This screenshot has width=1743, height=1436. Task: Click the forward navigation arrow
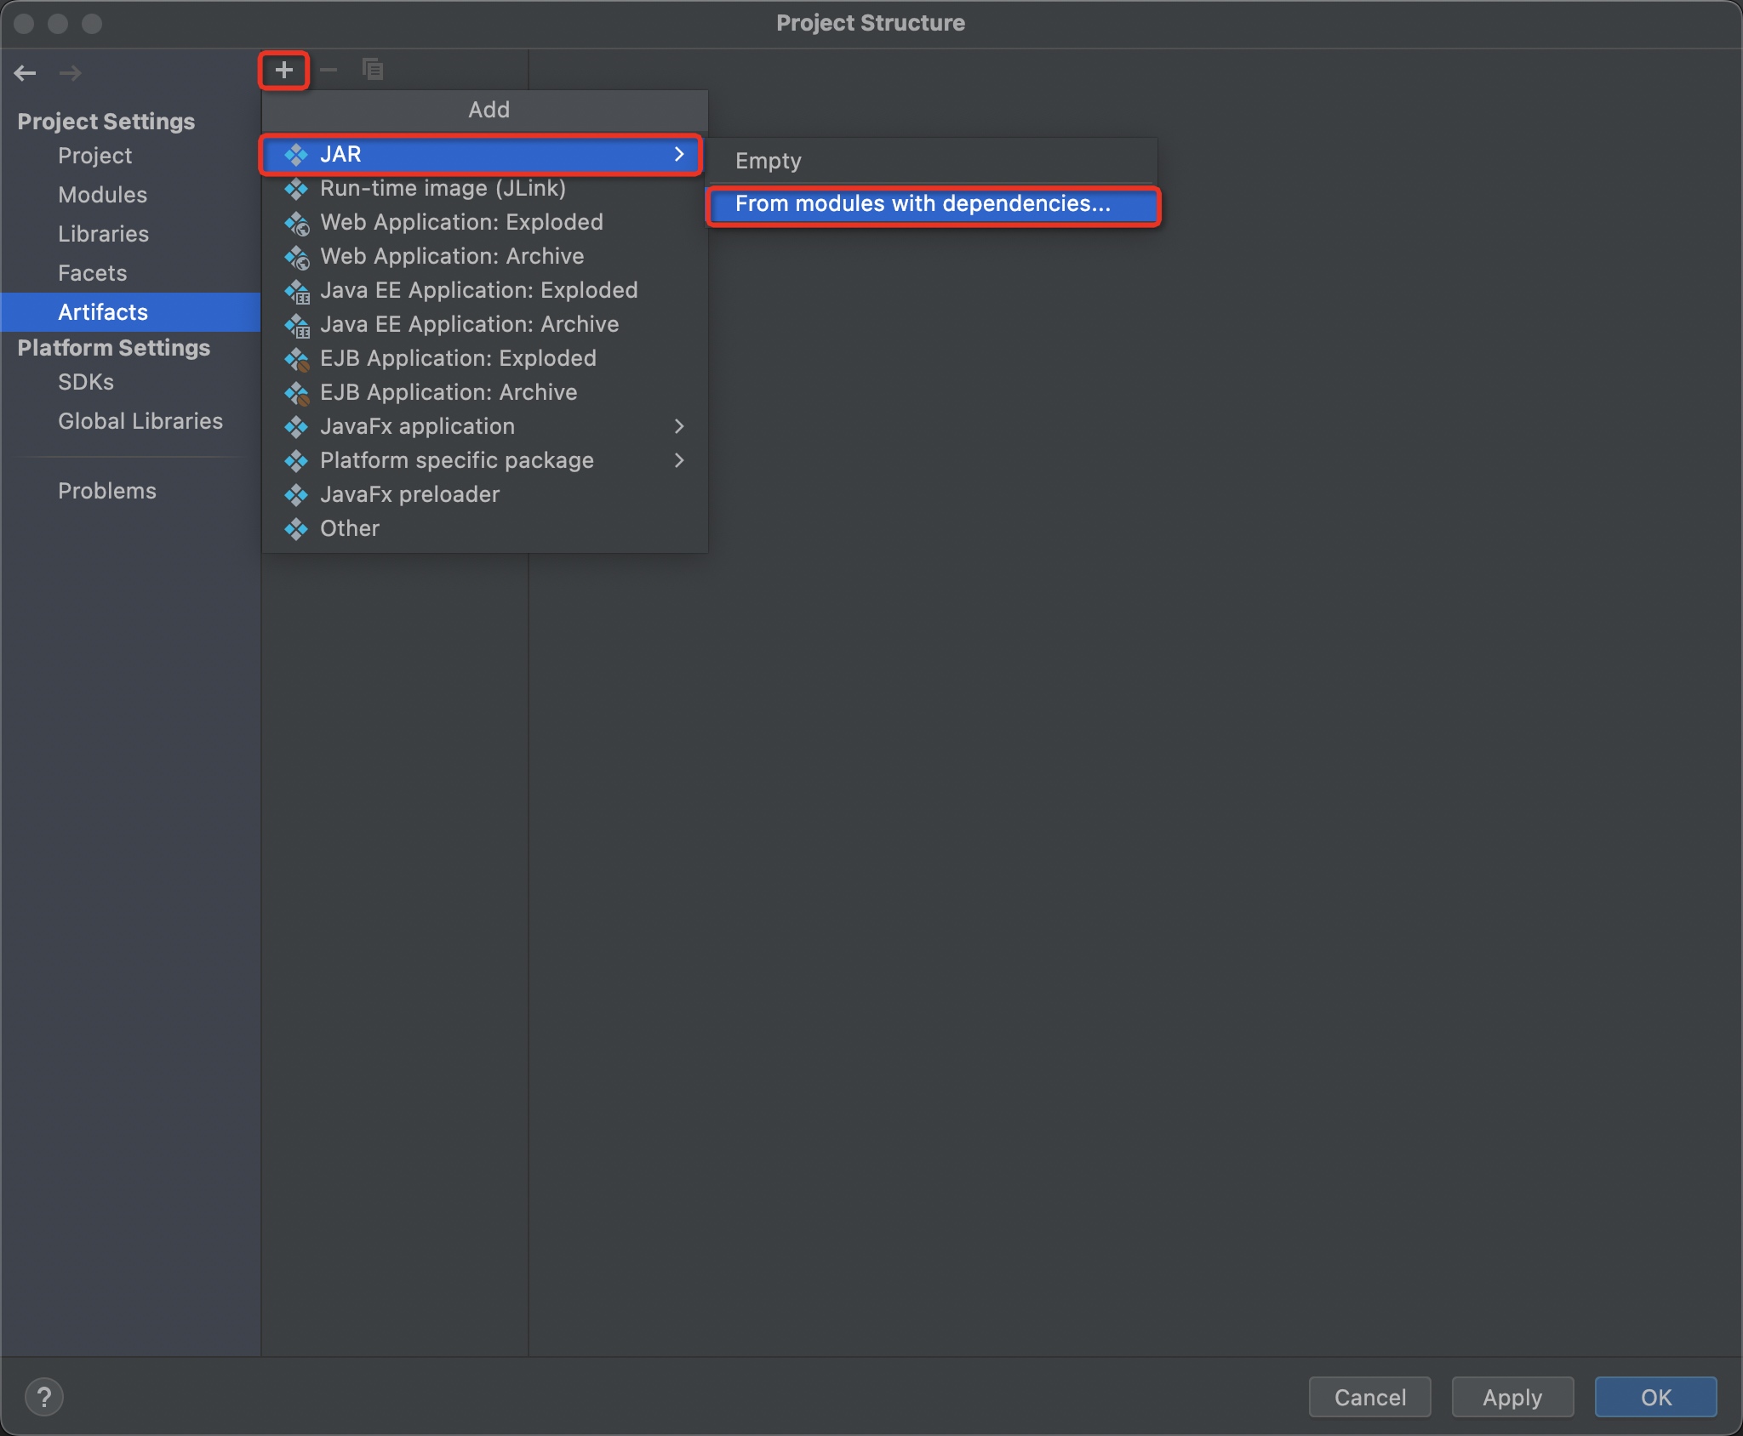tap(71, 73)
